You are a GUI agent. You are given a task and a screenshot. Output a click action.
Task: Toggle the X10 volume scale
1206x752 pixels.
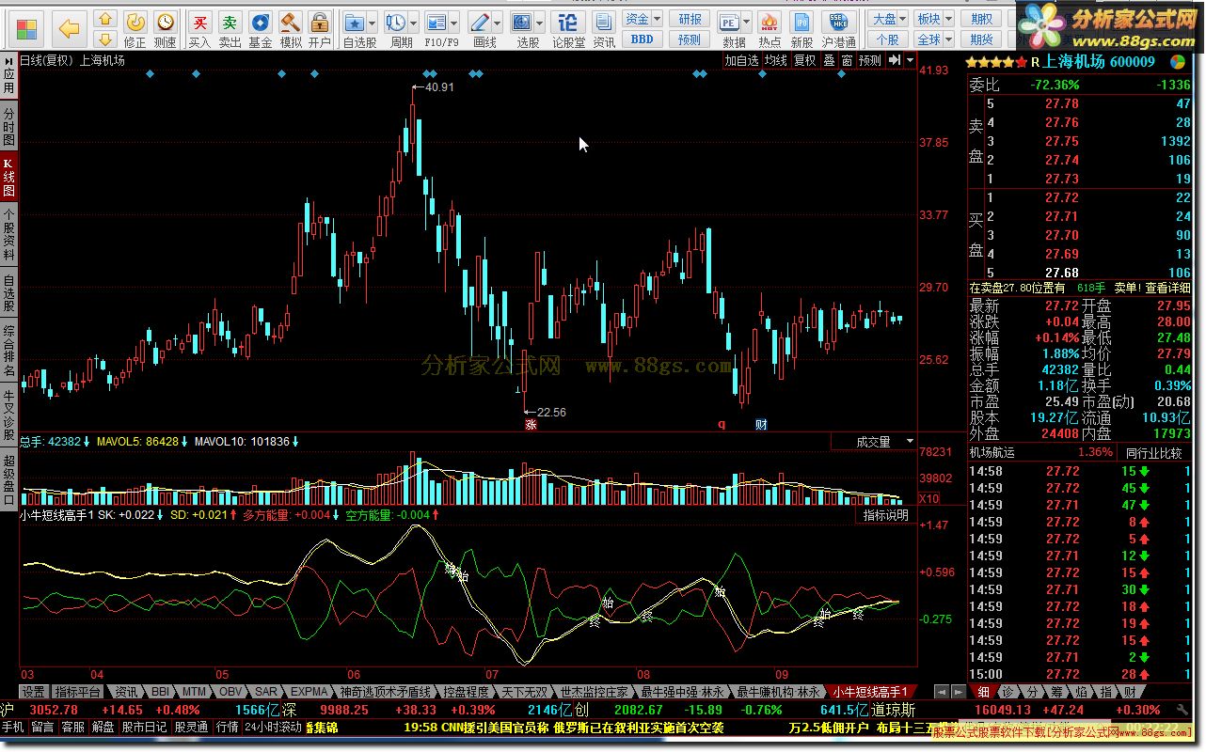point(928,498)
